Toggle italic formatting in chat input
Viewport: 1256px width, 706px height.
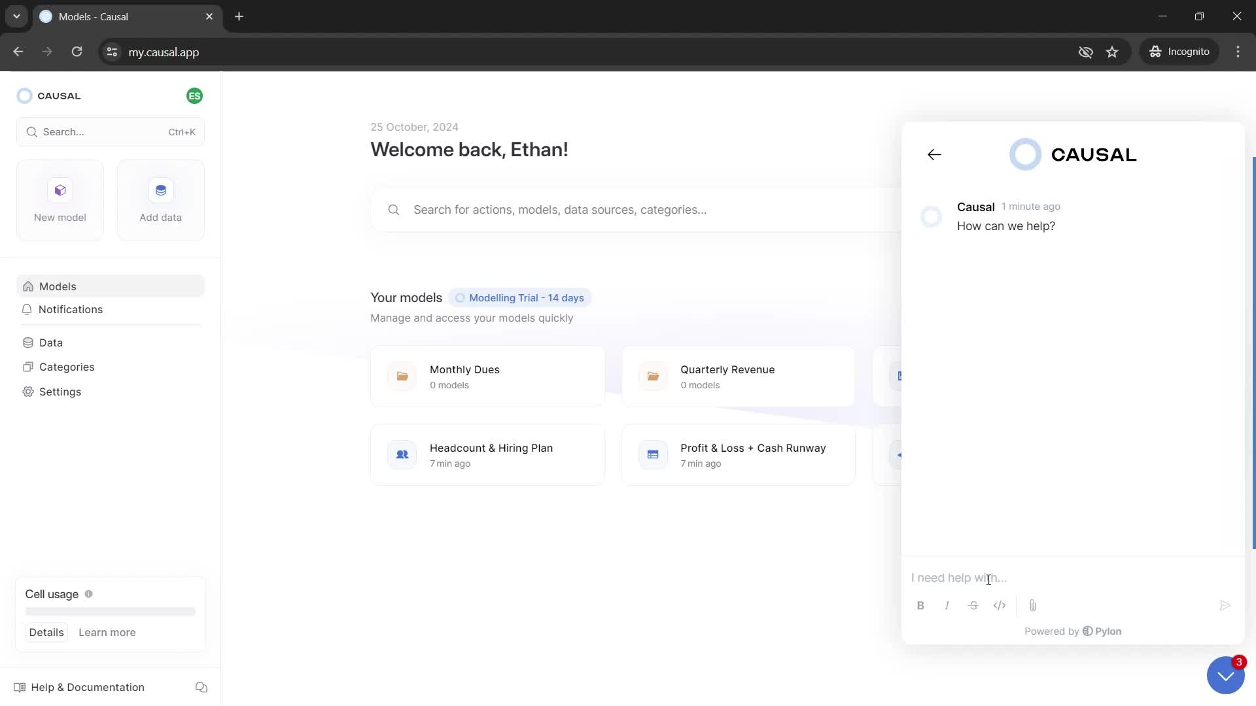click(x=947, y=605)
